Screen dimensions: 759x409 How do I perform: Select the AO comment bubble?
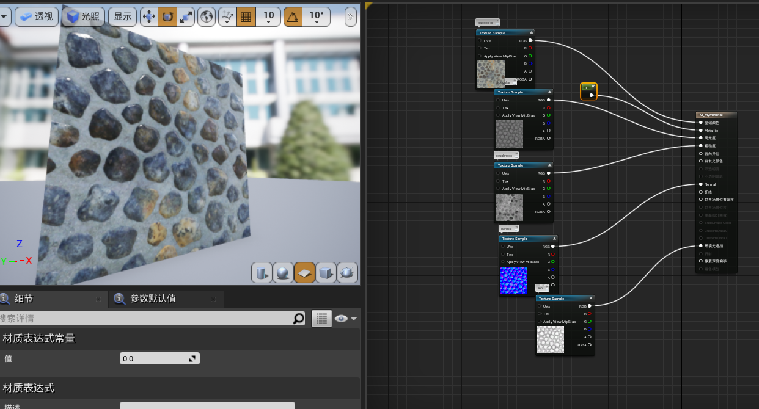click(x=542, y=288)
